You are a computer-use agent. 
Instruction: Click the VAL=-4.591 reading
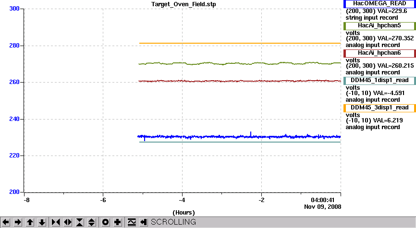pyautogui.click(x=389, y=93)
